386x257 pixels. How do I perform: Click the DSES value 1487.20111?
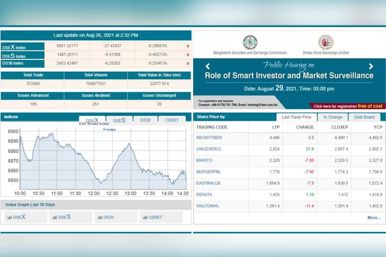(67, 55)
